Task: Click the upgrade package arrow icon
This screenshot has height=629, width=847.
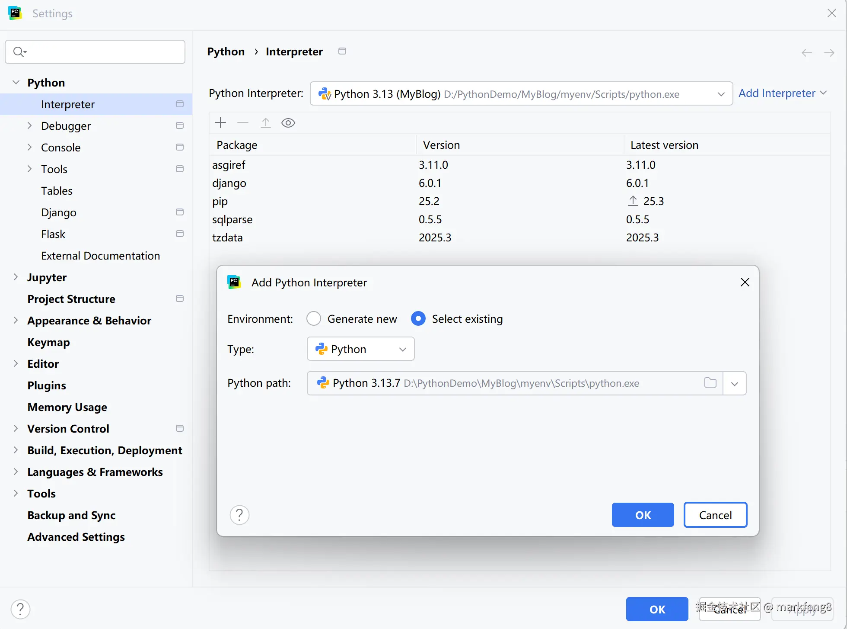Action: pyautogui.click(x=265, y=123)
